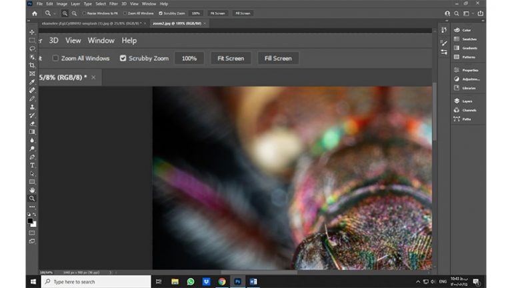This screenshot has height=288, width=512.
Task: Select the Rectangular Marquee tool
Action: pos(32,41)
